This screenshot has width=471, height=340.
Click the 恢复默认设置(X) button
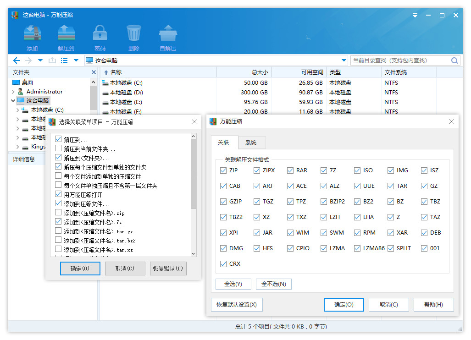pos(237,305)
